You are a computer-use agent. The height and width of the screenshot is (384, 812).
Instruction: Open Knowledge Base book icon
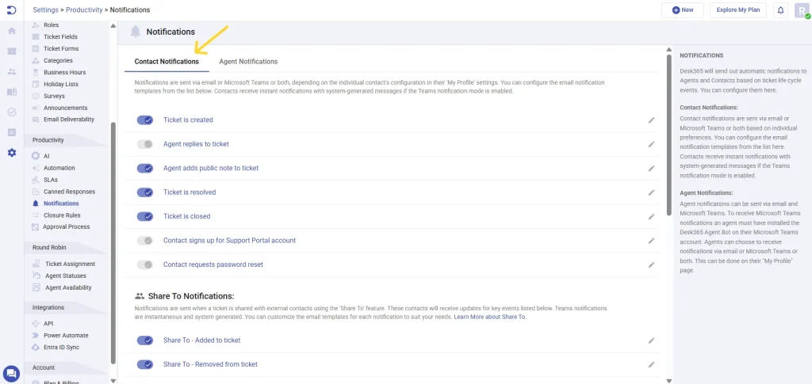click(x=11, y=92)
